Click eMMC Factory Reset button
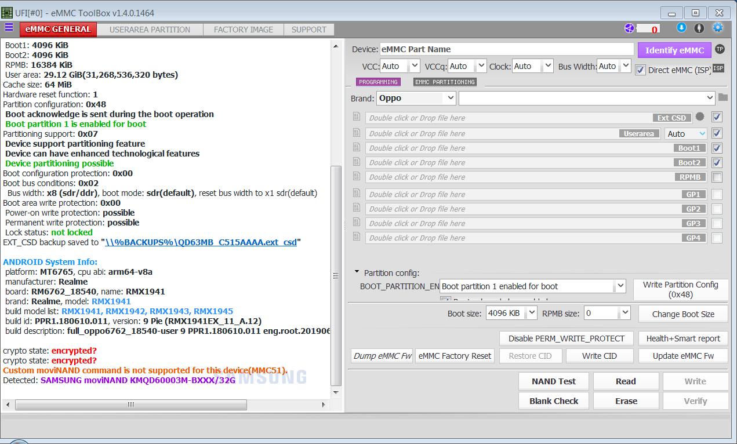The height and width of the screenshot is (444, 737). click(x=455, y=355)
